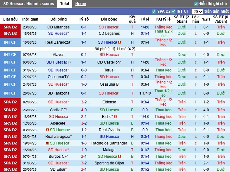Screen dimensions: 230x172
Task: Toggle the 'Hiển thị ghi chú' checkbox
Action: [x=196, y=4]
